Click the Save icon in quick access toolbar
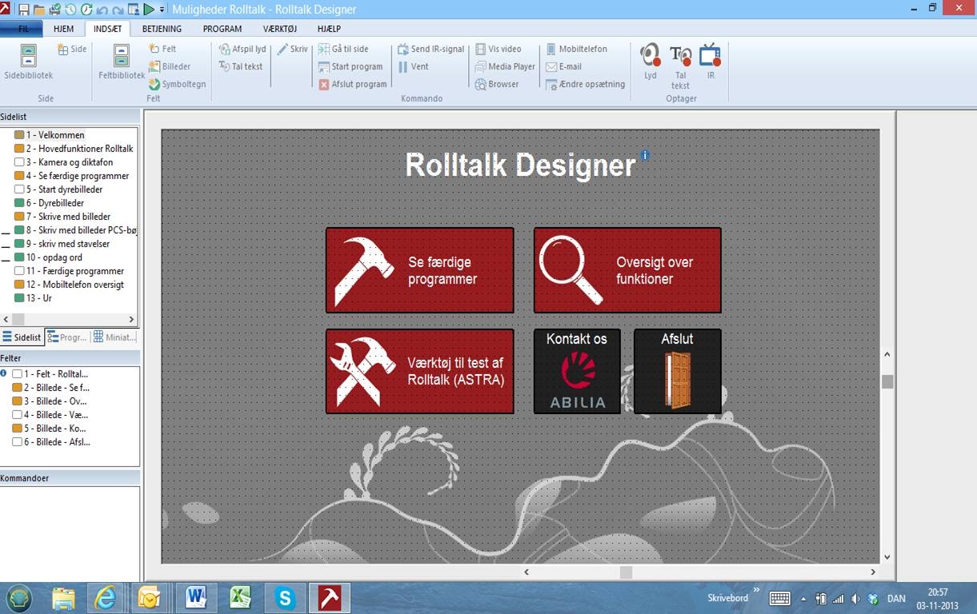 coord(23,10)
